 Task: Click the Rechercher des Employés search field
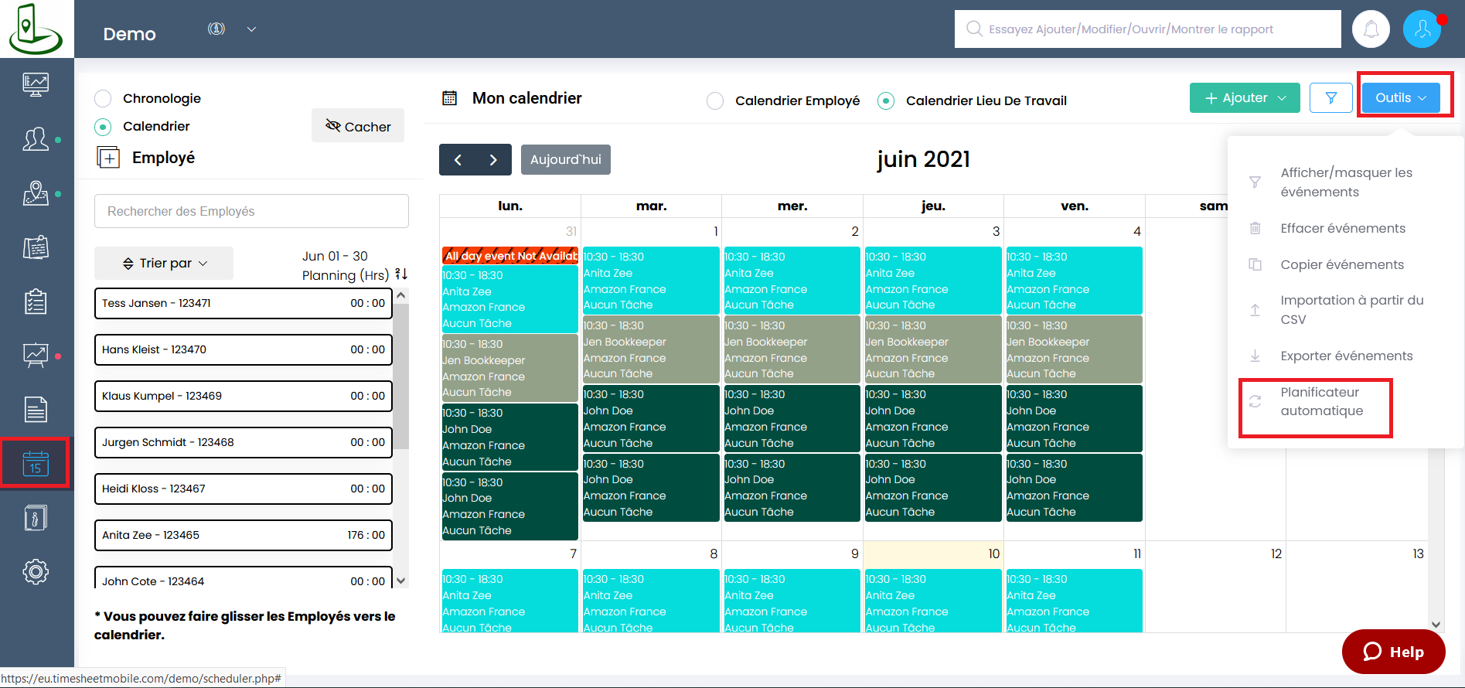tap(251, 212)
